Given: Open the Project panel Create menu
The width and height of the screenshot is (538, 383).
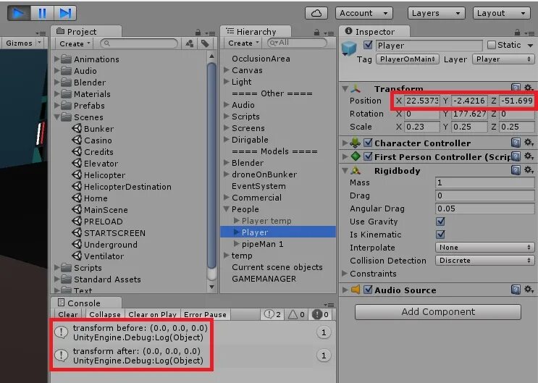Looking at the screenshot, I should click(74, 43).
